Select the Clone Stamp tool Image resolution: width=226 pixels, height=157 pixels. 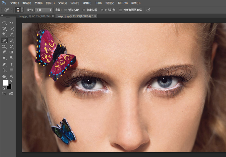pyautogui.click(x=4, y=46)
